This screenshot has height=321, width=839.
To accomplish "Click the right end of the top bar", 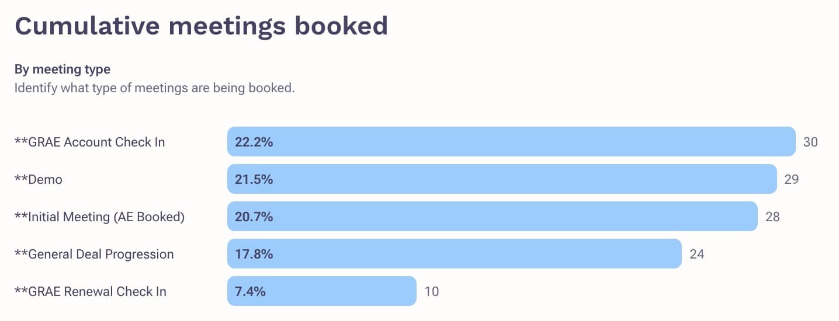I will click(789, 142).
